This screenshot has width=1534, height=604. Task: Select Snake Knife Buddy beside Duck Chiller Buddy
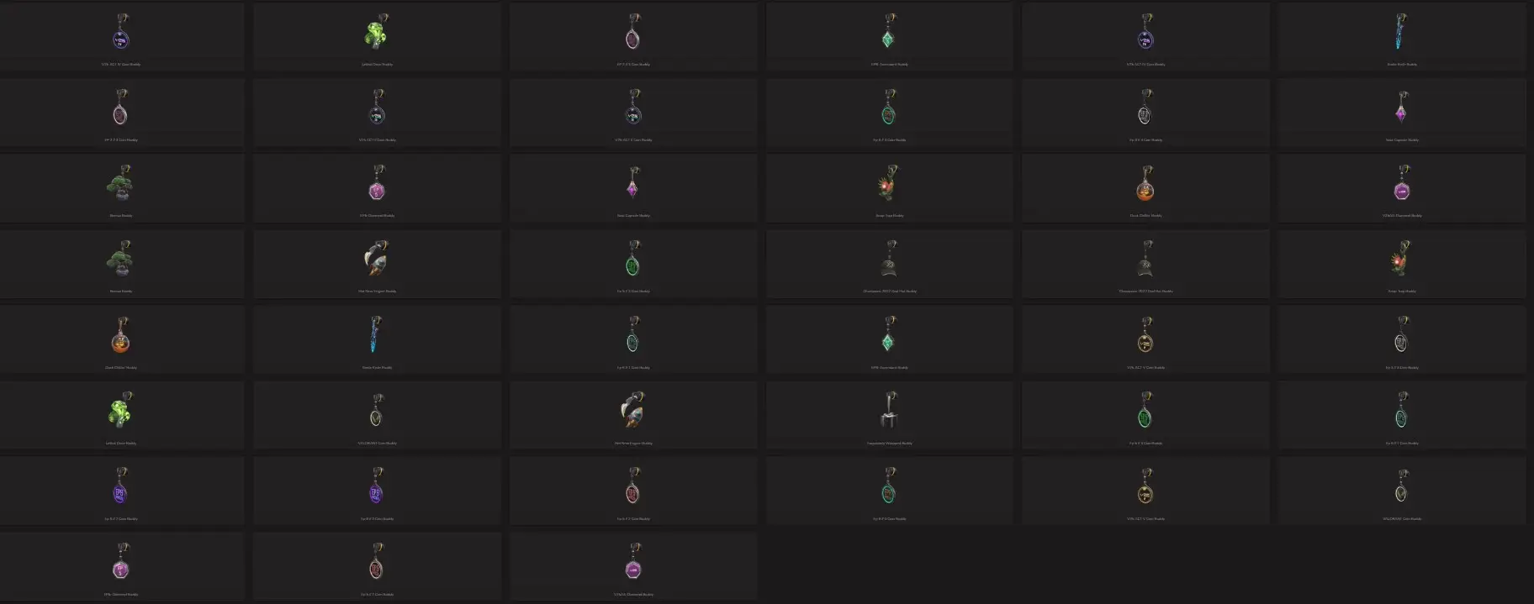(378, 338)
